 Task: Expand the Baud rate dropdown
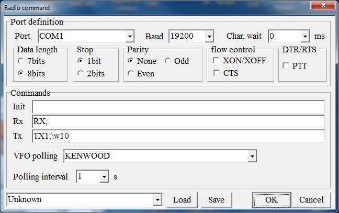(x=209, y=36)
